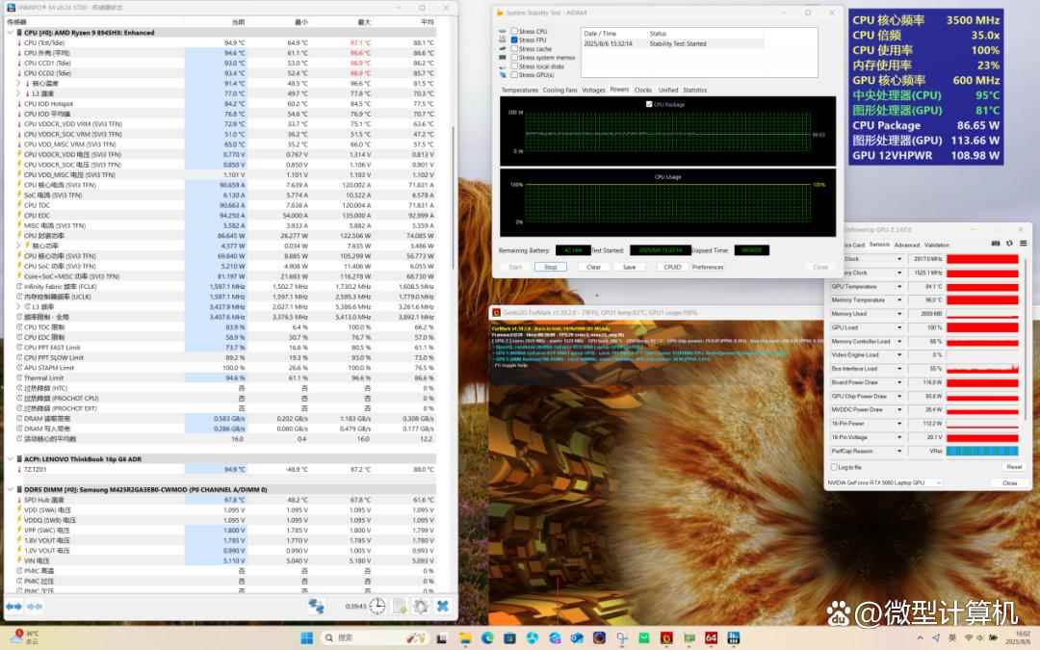Enable the Stress CPU checkbox
Viewport: 1040px width, 650px height.
pyautogui.click(x=515, y=32)
